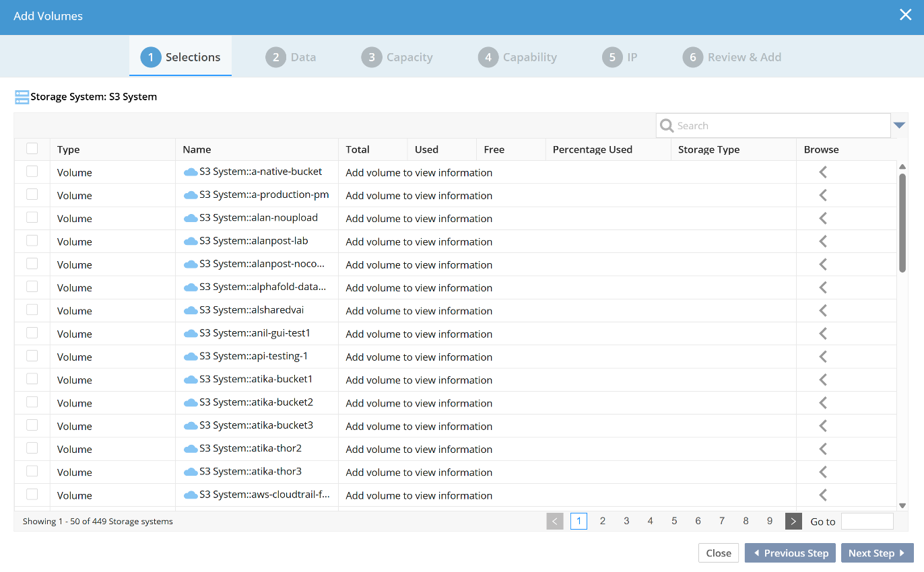Browse the atika-thor2 volume
This screenshot has height=572, width=924.
(822, 449)
